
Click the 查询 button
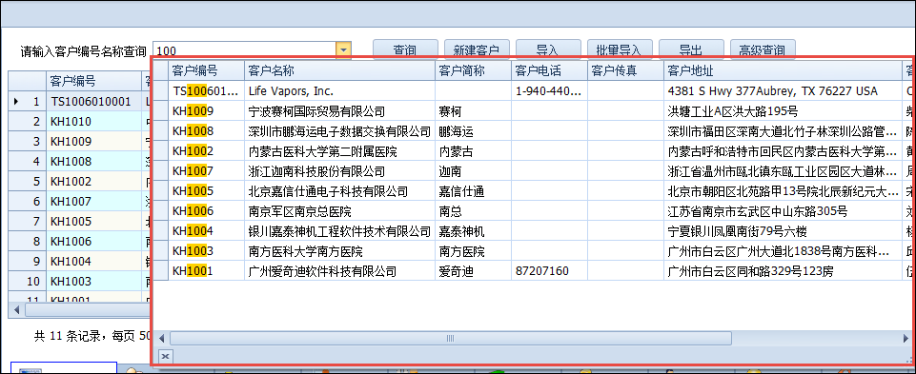click(405, 49)
